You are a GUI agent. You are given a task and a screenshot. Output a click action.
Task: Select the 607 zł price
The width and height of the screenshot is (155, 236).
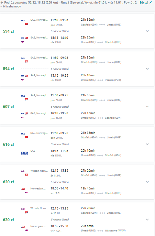coord(8,107)
